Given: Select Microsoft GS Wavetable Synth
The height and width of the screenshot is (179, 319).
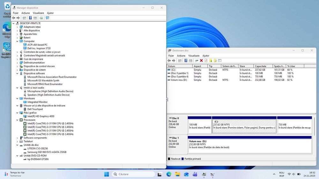Looking at the screenshot, I should pyautogui.click(x=43, y=80).
